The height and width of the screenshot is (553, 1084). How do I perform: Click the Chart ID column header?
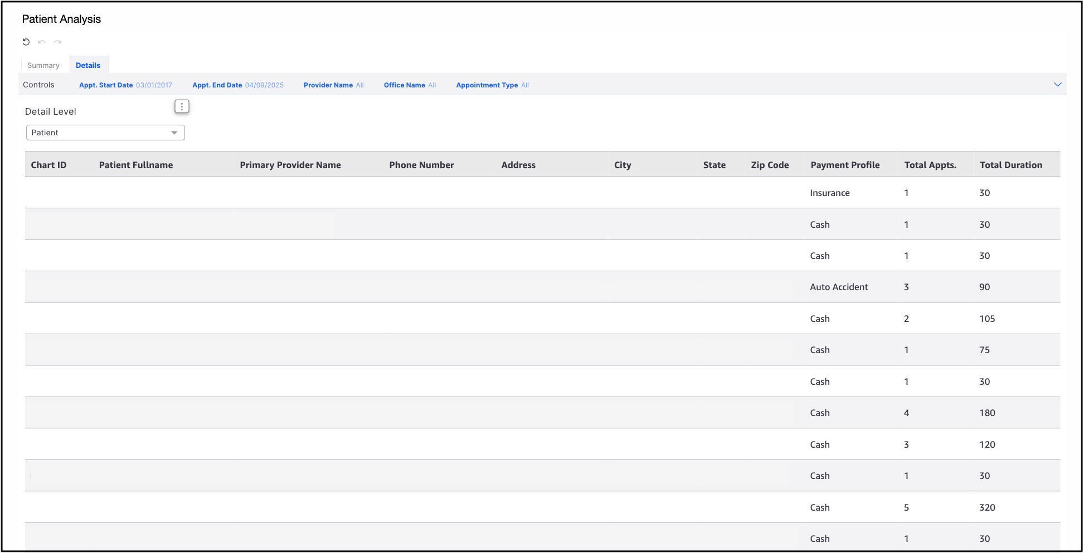48,165
